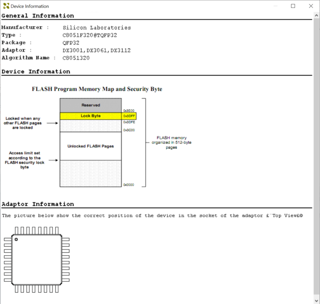
Task: Click the Unlocked FLASH Pages region
Action: [90, 146]
